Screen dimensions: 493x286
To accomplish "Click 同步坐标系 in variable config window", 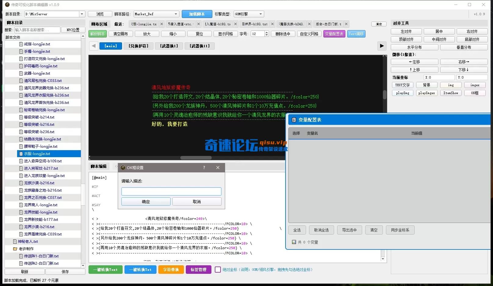I will [400, 230].
